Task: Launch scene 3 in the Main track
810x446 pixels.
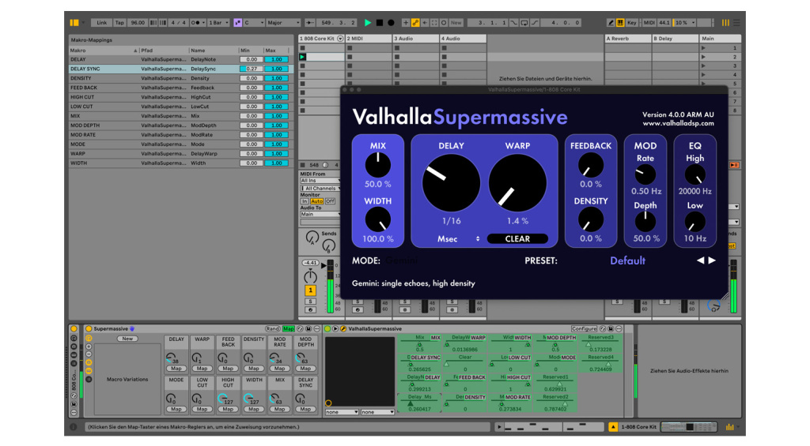Action: coord(703,66)
